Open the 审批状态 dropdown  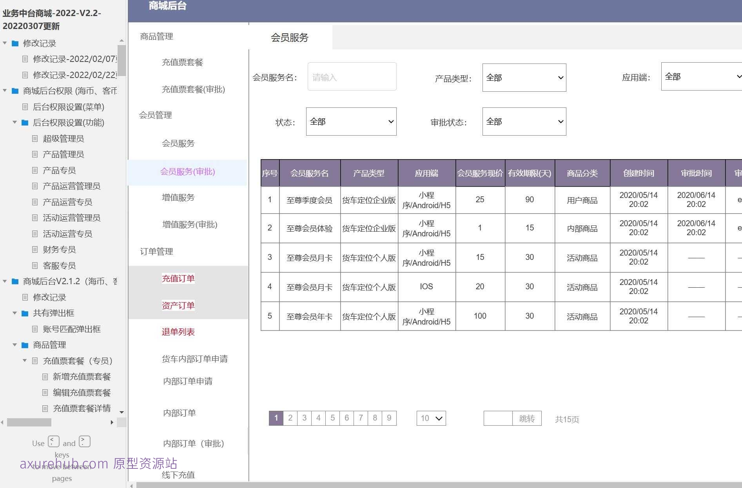524,122
